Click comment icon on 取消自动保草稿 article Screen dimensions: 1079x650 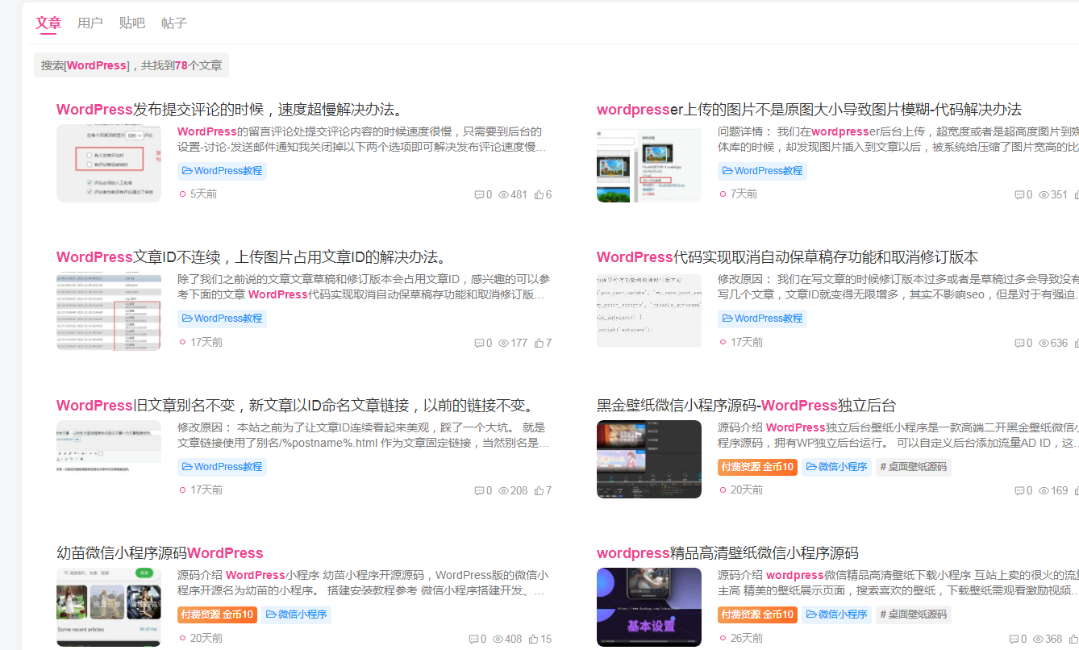pos(1019,343)
